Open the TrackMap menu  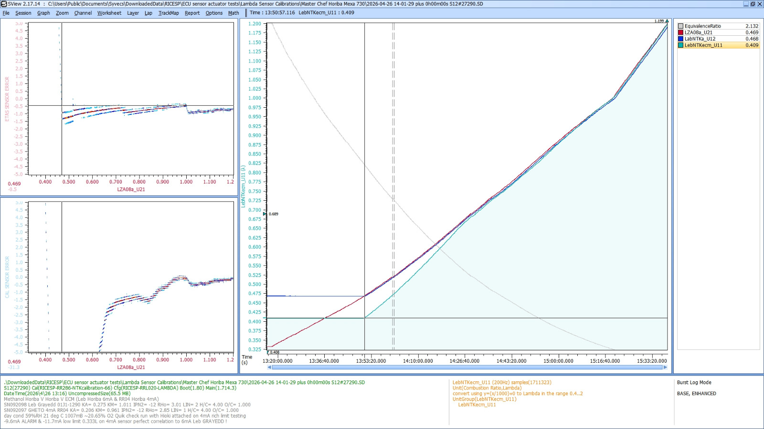point(169,13)
